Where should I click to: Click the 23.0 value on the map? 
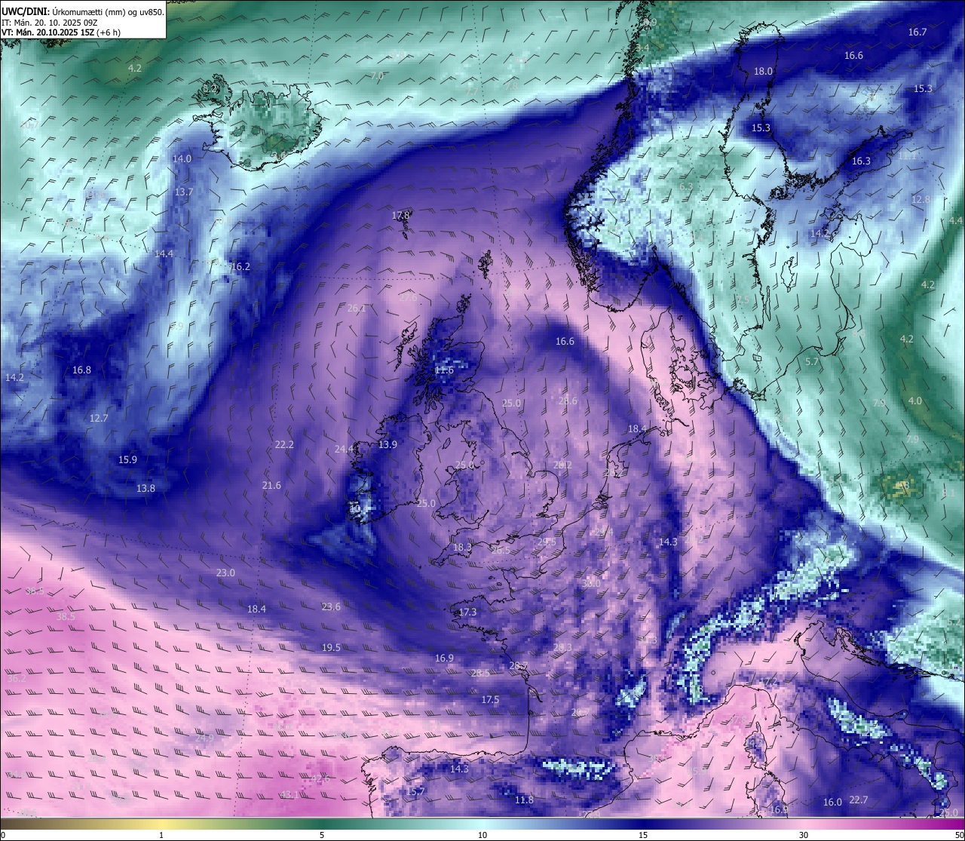click(225, 572)
